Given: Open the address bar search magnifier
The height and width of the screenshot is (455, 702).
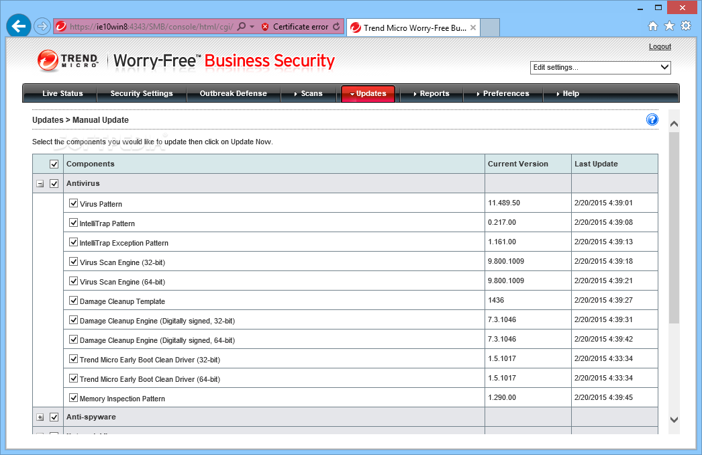Looking at the screenshot, I should point(242,26).
